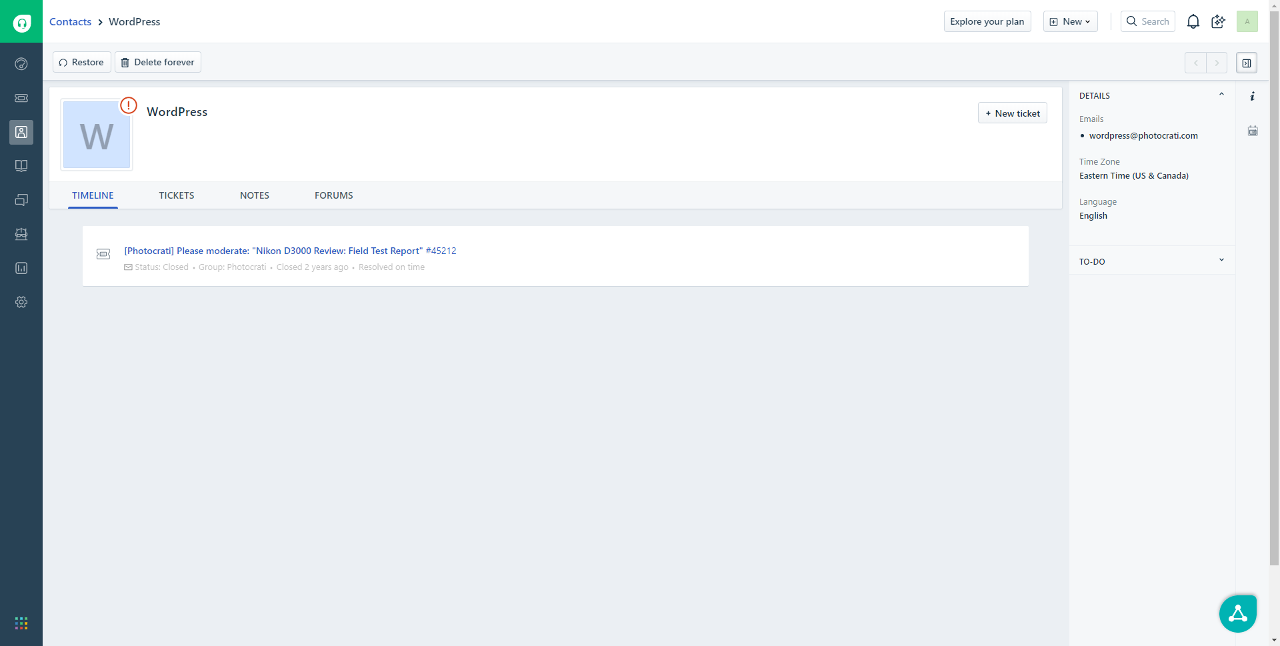Image resolution: width=1280 pixels, height=646 pixels.
Task: Switch to the Tickets tab
Action: pos(177,195)
